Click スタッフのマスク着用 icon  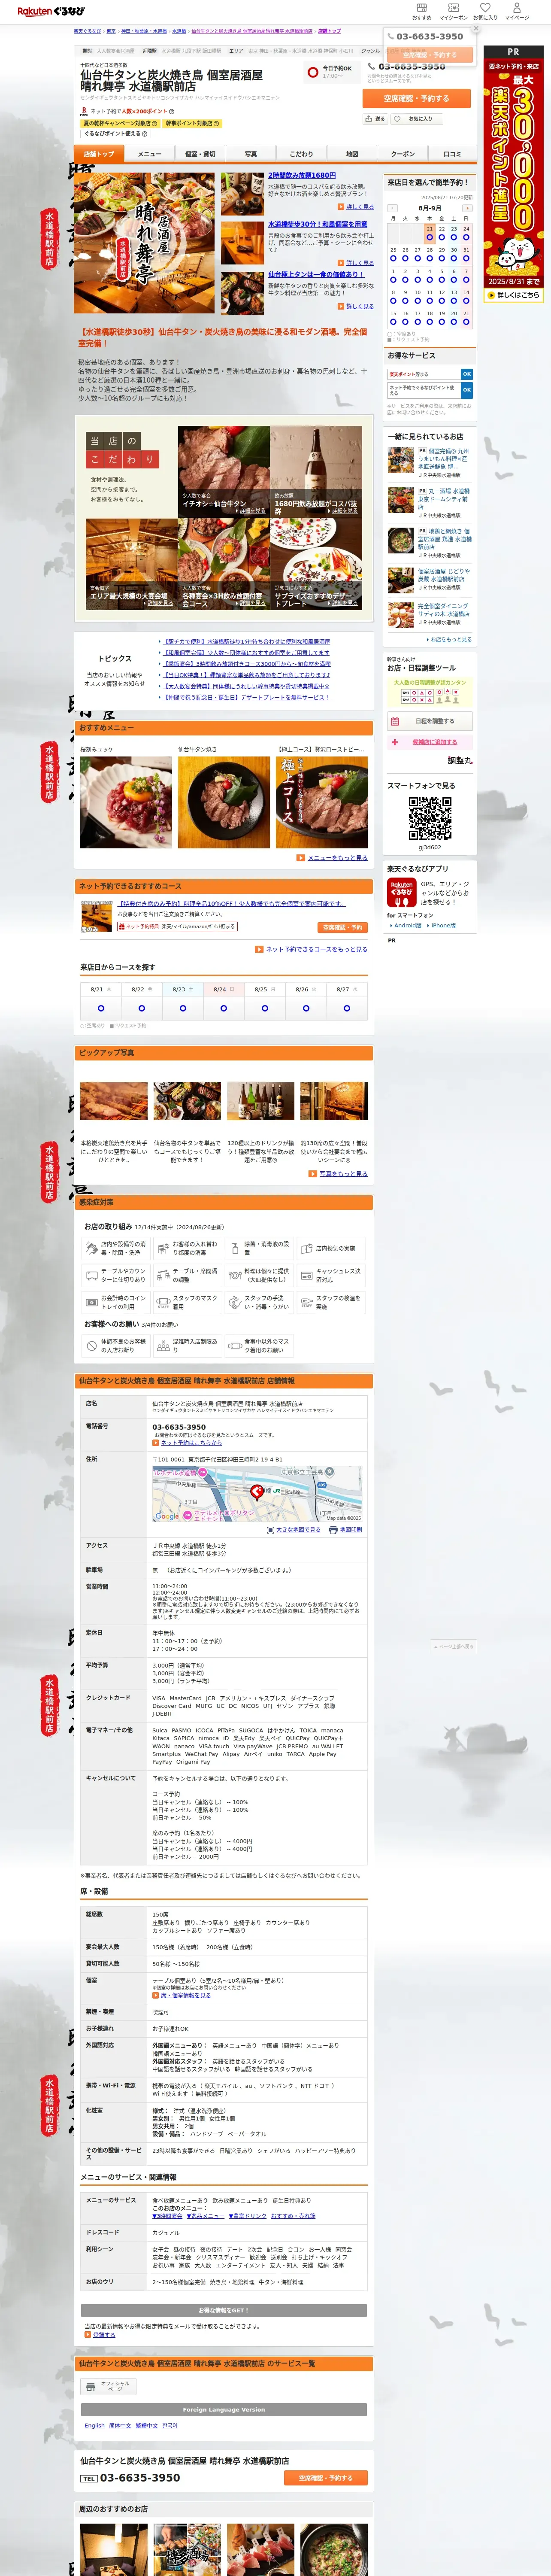point(163,1302)
